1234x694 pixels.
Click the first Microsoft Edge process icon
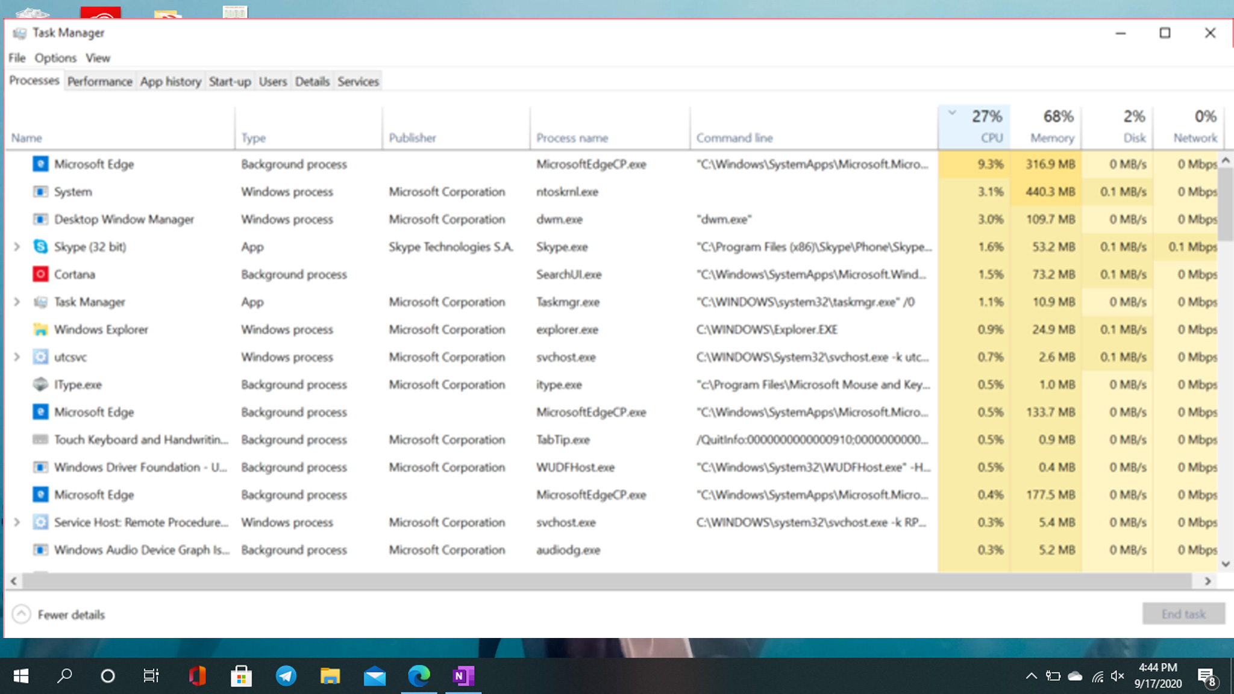pyautogui.click(x=40, y=164)
